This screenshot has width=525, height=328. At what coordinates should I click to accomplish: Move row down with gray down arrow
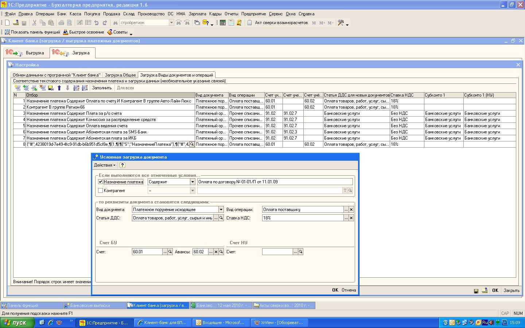(x=68, y=88)
